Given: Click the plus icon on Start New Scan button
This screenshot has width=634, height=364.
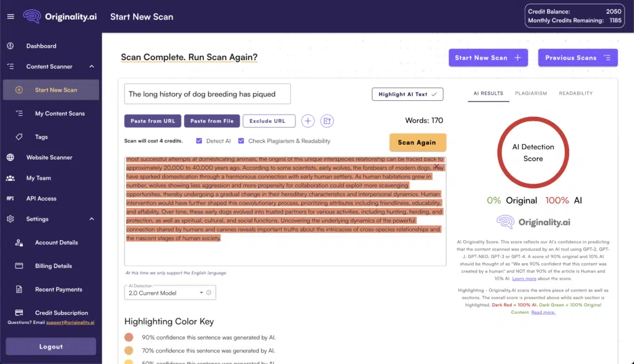Looking at the screenshot, I should pyautogui.click(x=518, y=58).
